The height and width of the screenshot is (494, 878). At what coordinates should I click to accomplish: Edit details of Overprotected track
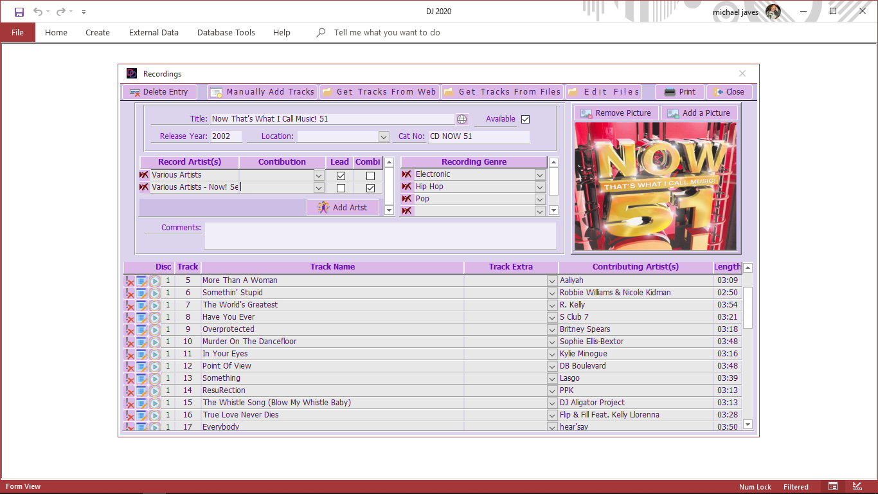[x=141, y=329]
